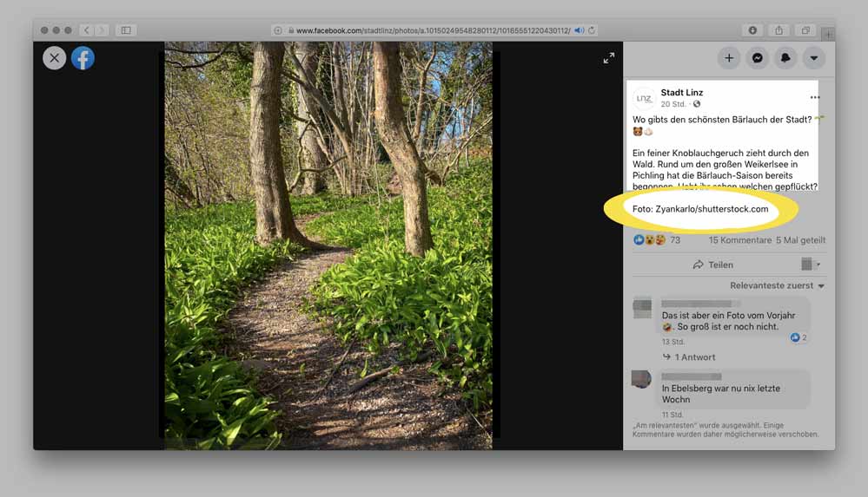Expand the '1 Antwort' reply thread

(x=694, y=357)
